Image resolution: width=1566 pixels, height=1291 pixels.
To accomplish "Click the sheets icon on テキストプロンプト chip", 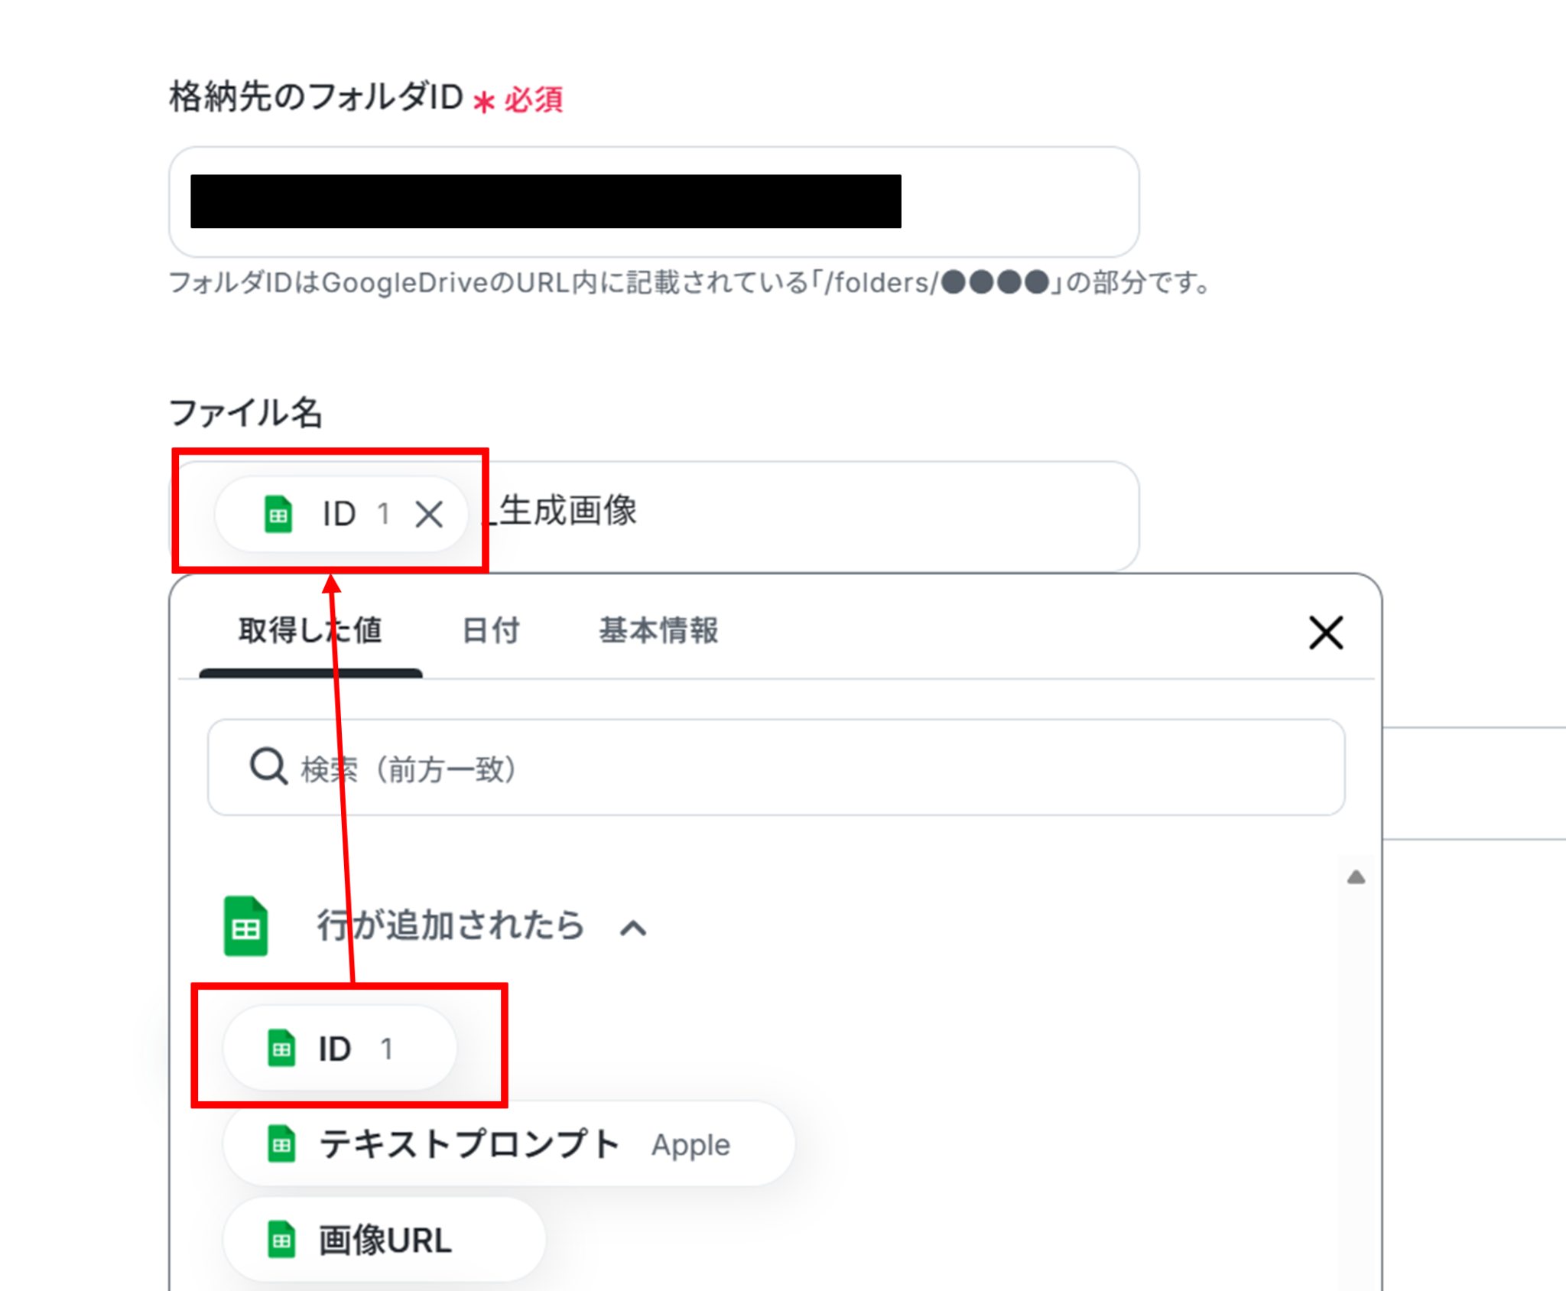I will pos(281,1144).
